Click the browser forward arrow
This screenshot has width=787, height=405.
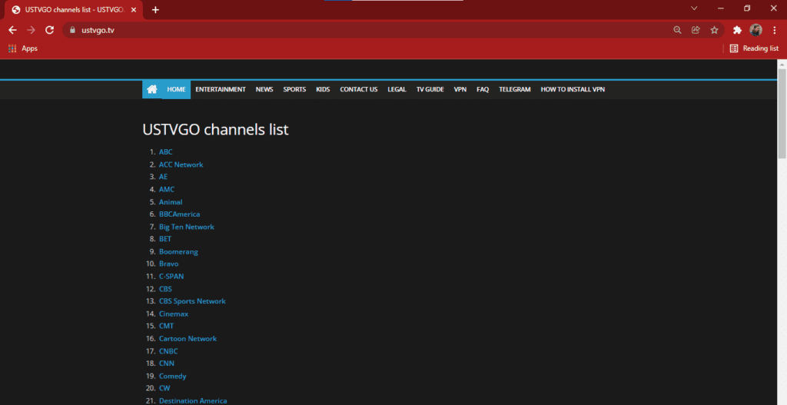coord(31,30)
